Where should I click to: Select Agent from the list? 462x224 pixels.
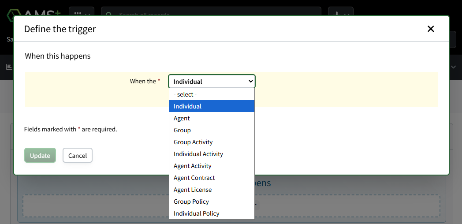(x=212, y=118)
